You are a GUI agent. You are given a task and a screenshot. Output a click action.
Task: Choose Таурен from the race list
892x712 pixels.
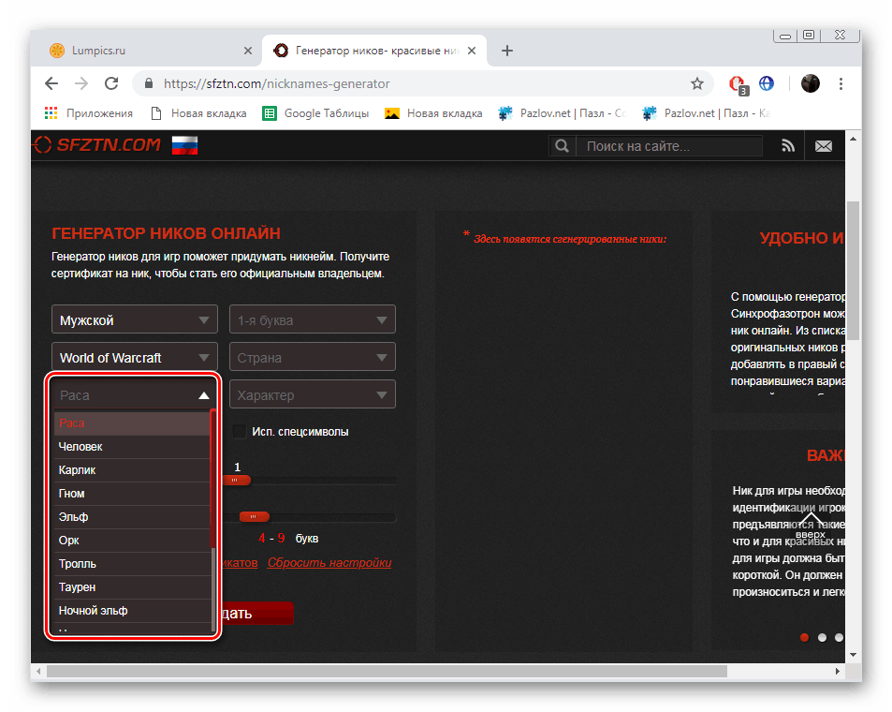(x=132, y=587)
